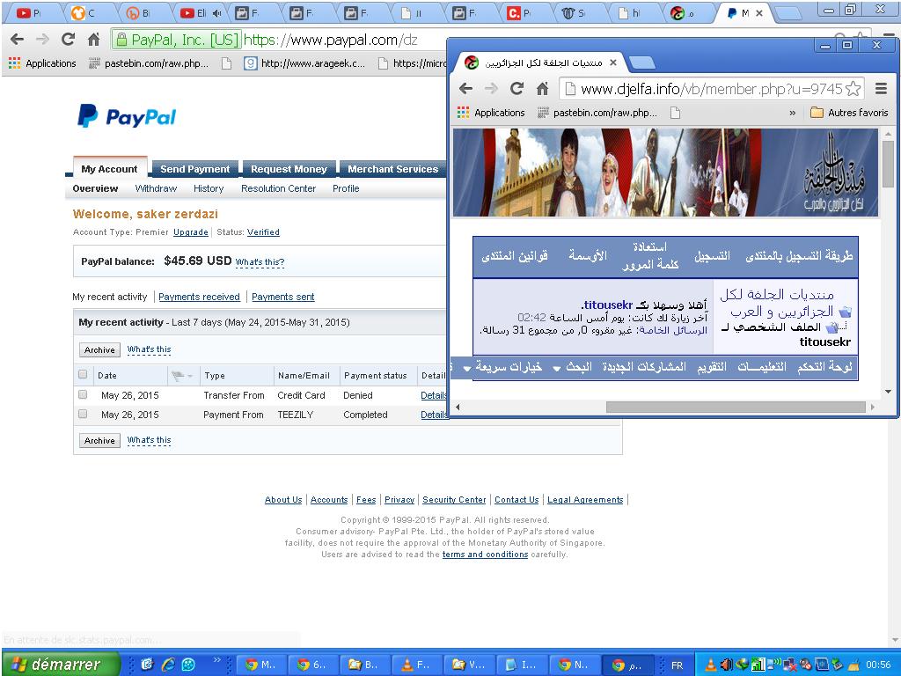The height and width of the screenshot is (676, 901).
Task: Open the flag filter dropdown in table header
Action: pyautogui.click(x=182, y=375)
